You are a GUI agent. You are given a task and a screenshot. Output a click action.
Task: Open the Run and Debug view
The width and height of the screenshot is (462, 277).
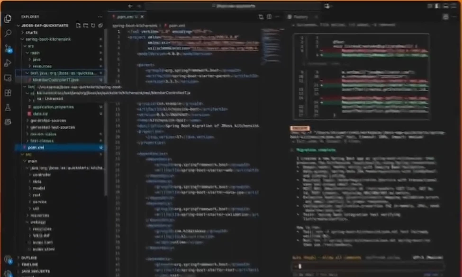click(8, 63)
